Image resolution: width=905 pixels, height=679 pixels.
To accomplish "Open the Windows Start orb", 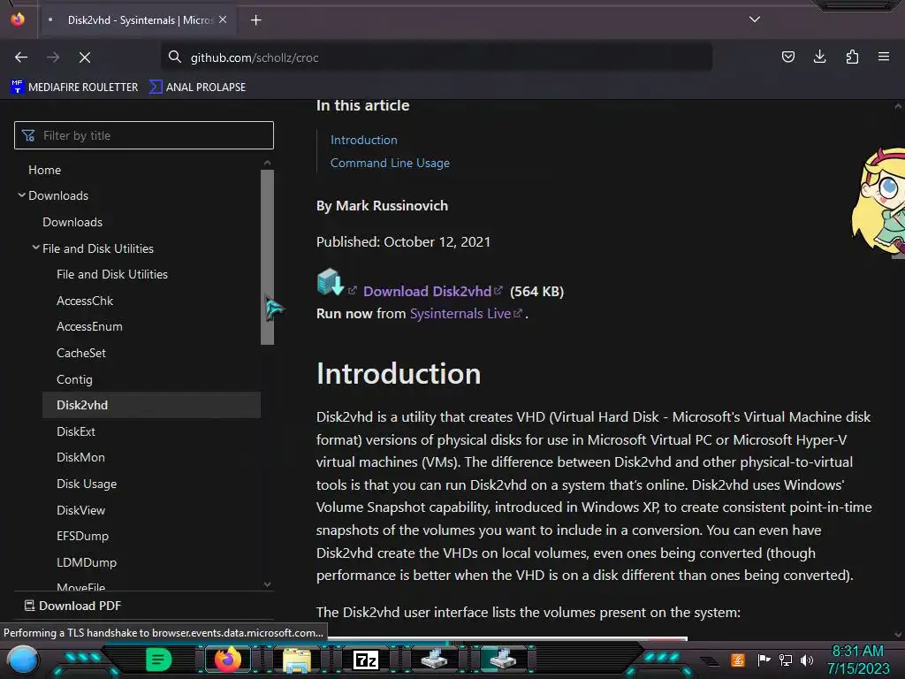I will click(x=22, y=660).
